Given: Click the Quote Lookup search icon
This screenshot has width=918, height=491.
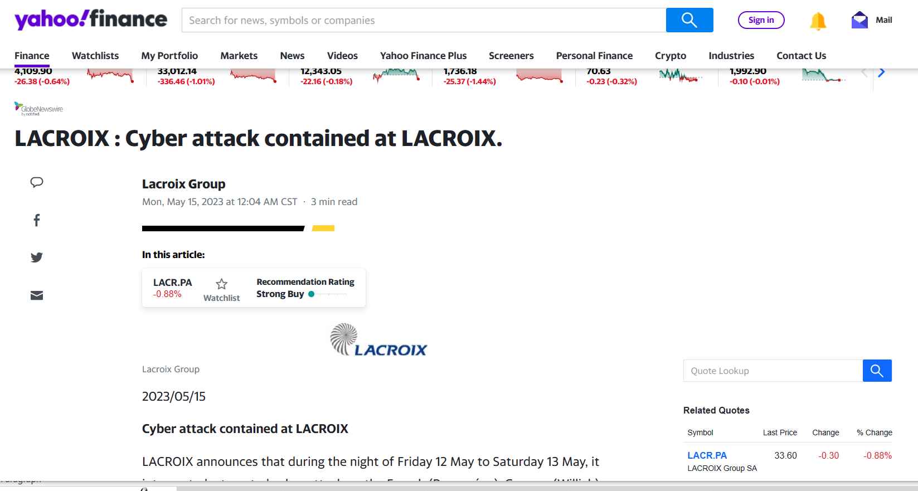Looking at the screenshot, I should pyautogui.click(x=877, y=371).
